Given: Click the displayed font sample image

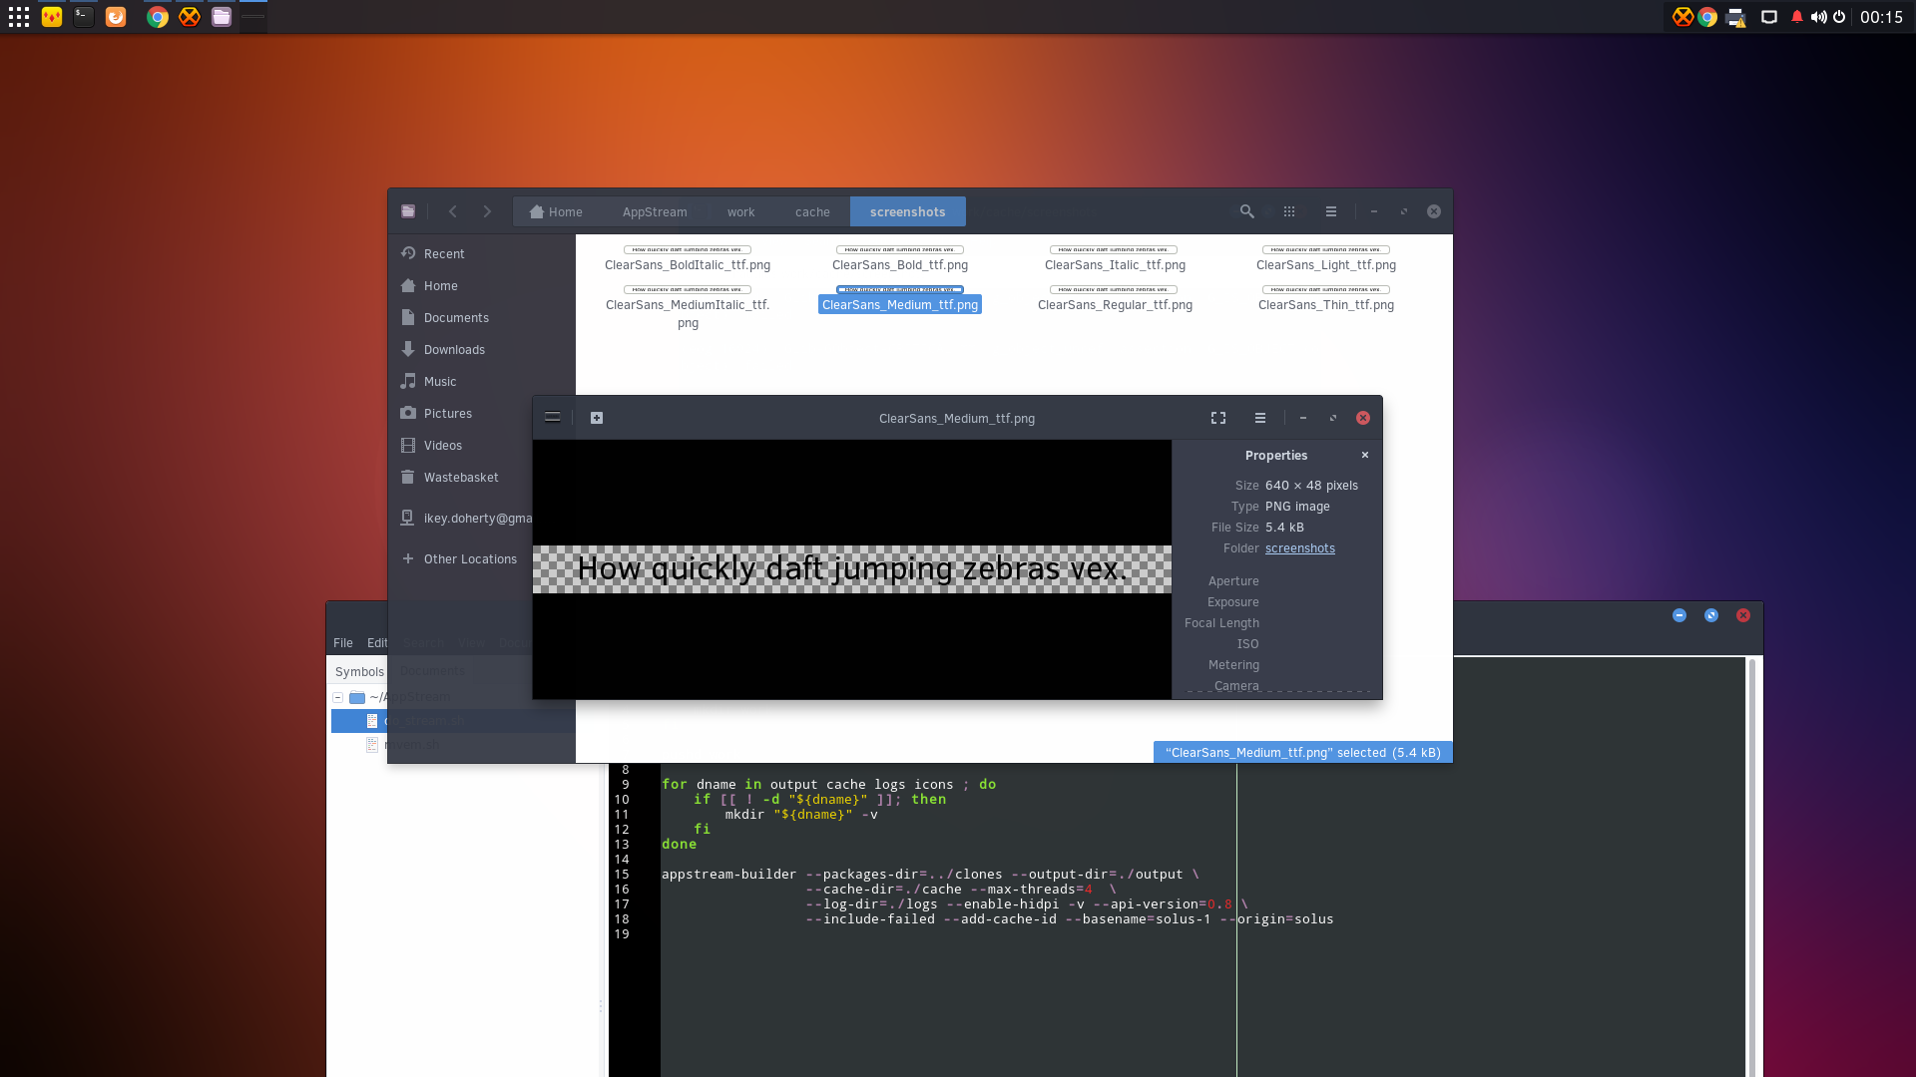Looking at the screenshot, I should pos(852,569).
